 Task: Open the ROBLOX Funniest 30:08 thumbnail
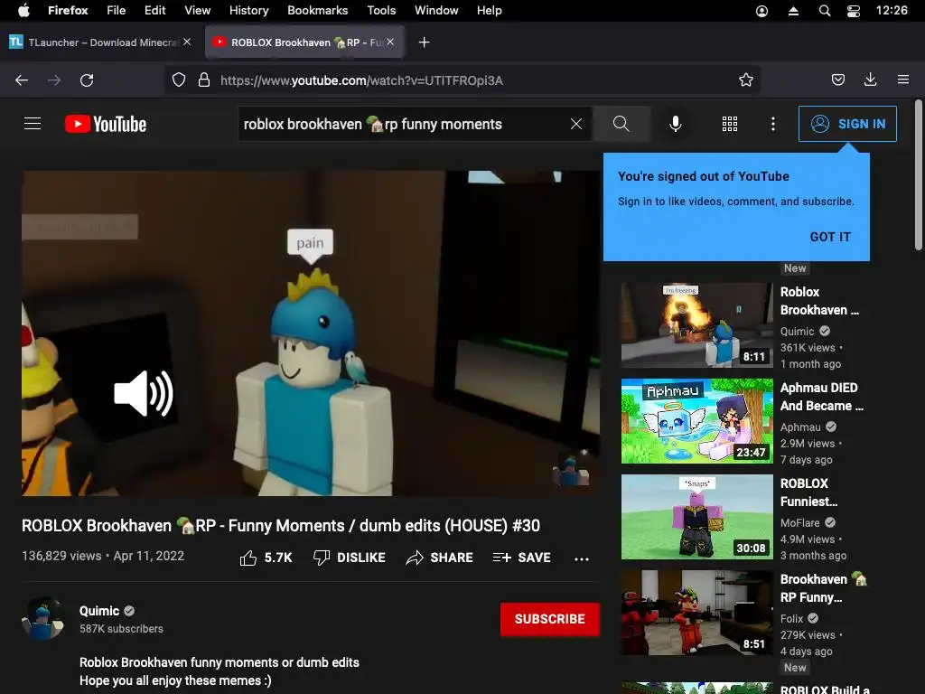click(696, 517)
